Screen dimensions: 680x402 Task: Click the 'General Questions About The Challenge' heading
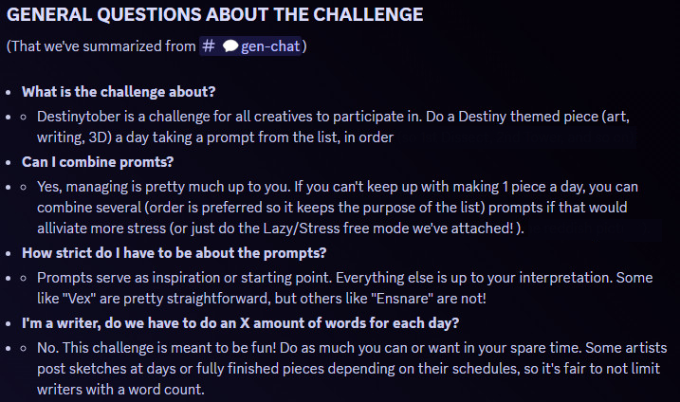point(214,15)
